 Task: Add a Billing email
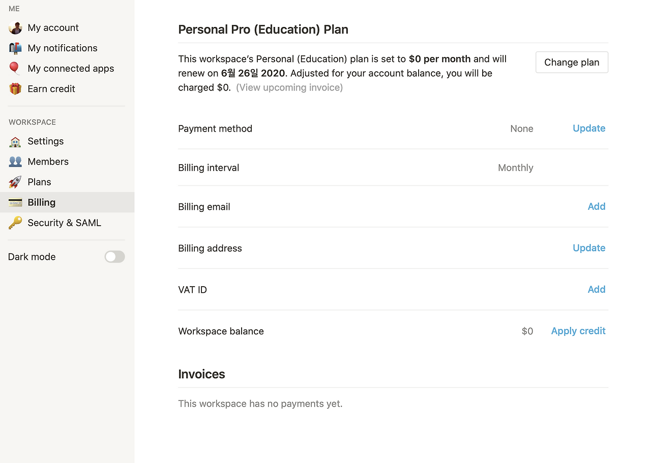click(x=596, y=206)
